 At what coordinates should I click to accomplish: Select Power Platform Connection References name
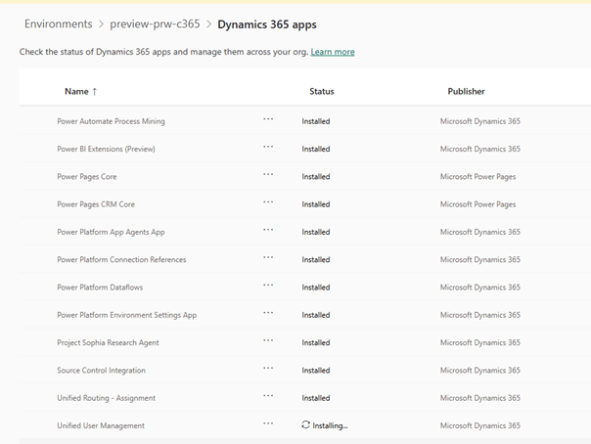tap(121, 259)
